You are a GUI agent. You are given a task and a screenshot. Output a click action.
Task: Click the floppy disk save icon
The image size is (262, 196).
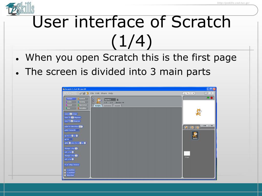pyautogui.click(x=84, y=93)
